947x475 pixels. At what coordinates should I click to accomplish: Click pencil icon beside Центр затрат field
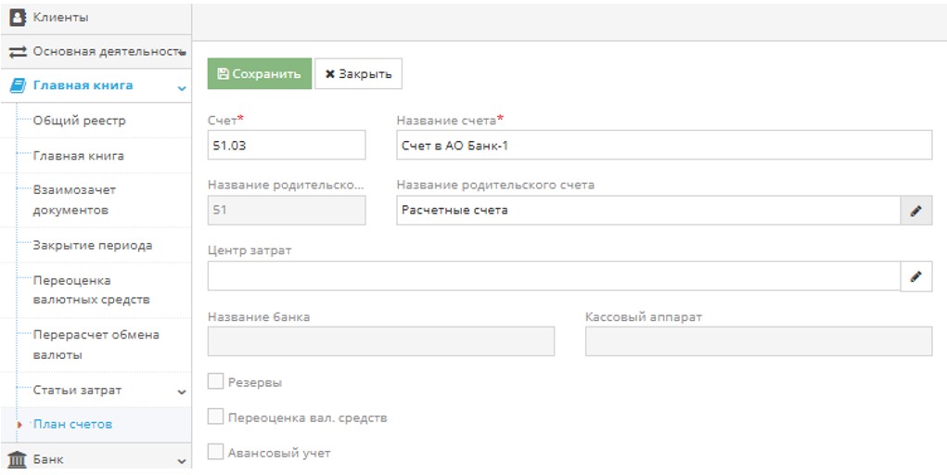click(915, 276)
